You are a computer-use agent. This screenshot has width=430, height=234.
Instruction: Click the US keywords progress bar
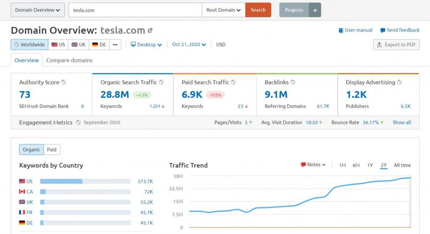[85, 181]
